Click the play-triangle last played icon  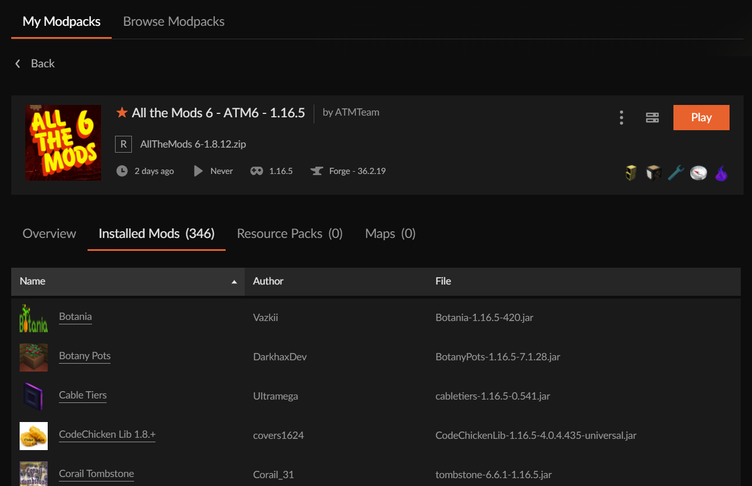point(198,171)
